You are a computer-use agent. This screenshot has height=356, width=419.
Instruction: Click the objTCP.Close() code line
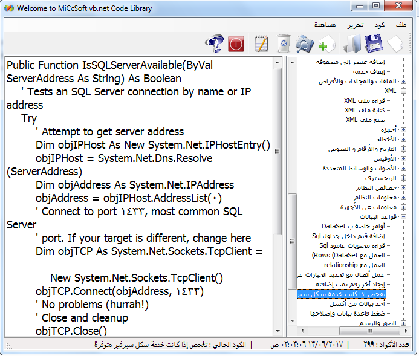(x=71, y=331)
